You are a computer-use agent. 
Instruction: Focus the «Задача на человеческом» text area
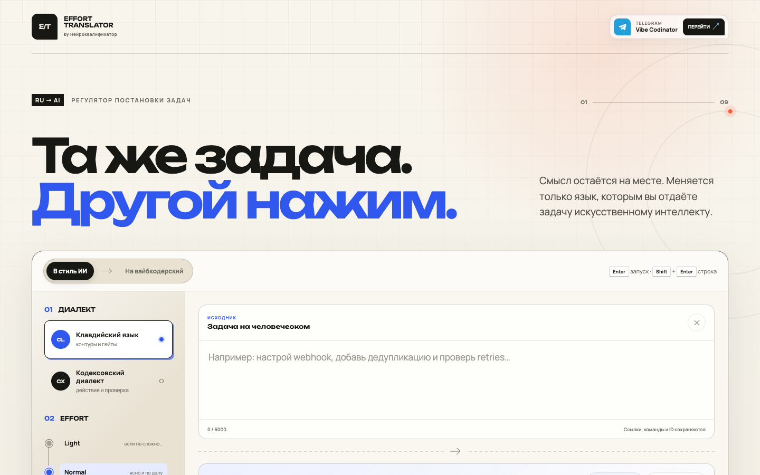(457, 380)
